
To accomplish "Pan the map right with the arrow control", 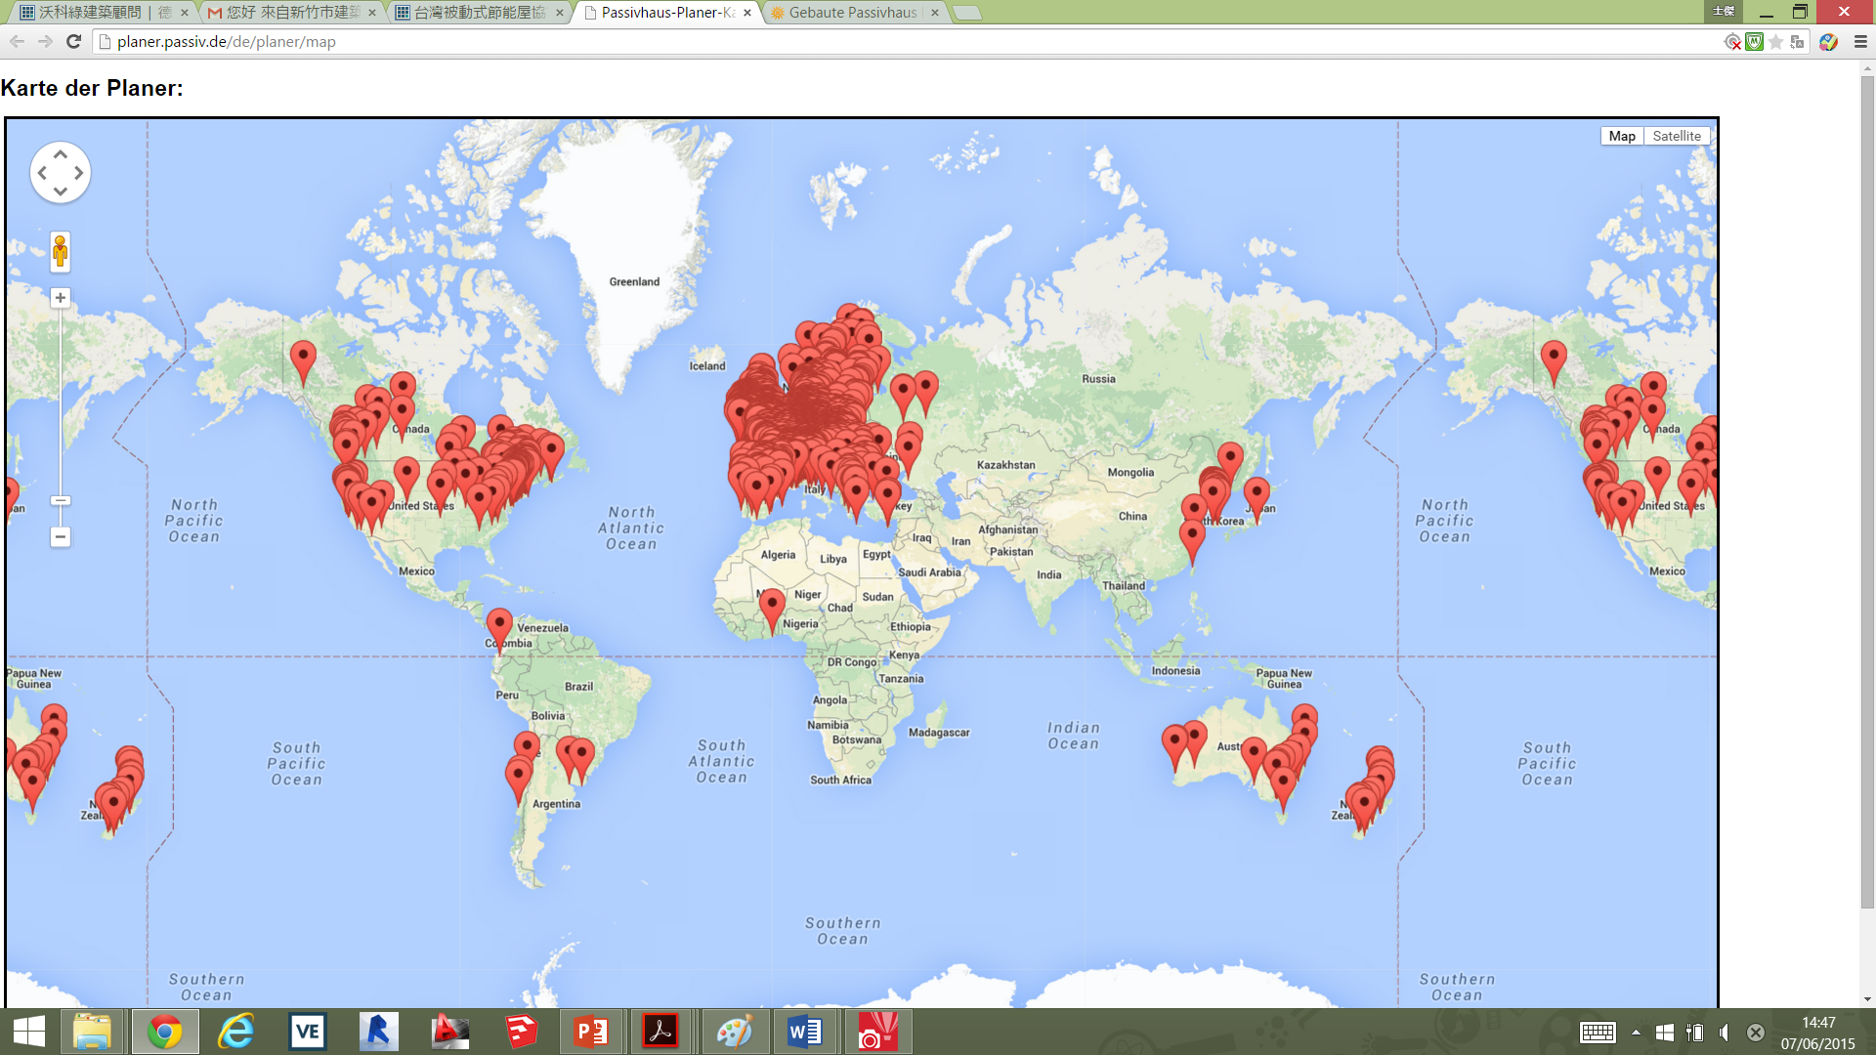I will tap(79, 173).
